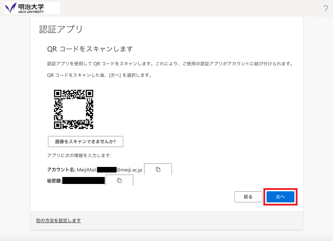
Task: Open the help question mark icon
Action: click(326, 9)
